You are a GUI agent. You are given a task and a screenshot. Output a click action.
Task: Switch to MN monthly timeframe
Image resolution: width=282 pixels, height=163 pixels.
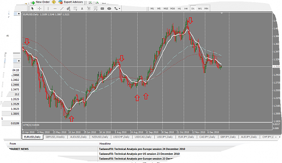tap(206, 9)
